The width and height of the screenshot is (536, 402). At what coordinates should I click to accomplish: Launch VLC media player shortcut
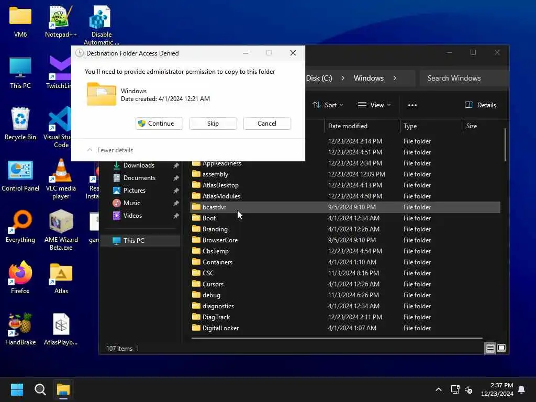tap(61, 179)
